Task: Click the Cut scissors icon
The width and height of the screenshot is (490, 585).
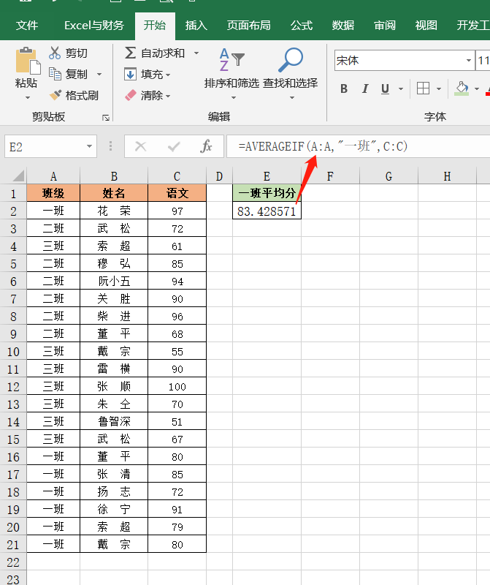Action: coord(55,53)
